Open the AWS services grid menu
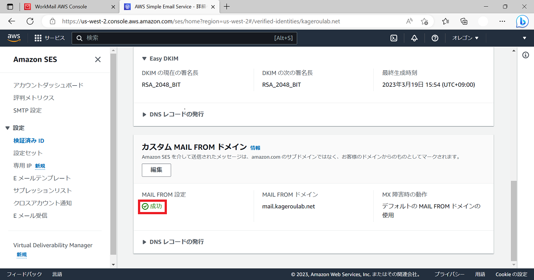This screenshot has width=534, height=280. tap(38, 37)
